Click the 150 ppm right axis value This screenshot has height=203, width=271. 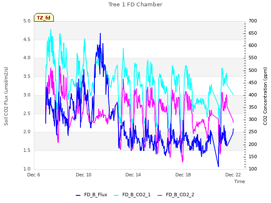tap(253, 156)
